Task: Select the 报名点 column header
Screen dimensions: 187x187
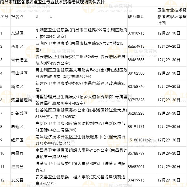Action: pos(17,16)
